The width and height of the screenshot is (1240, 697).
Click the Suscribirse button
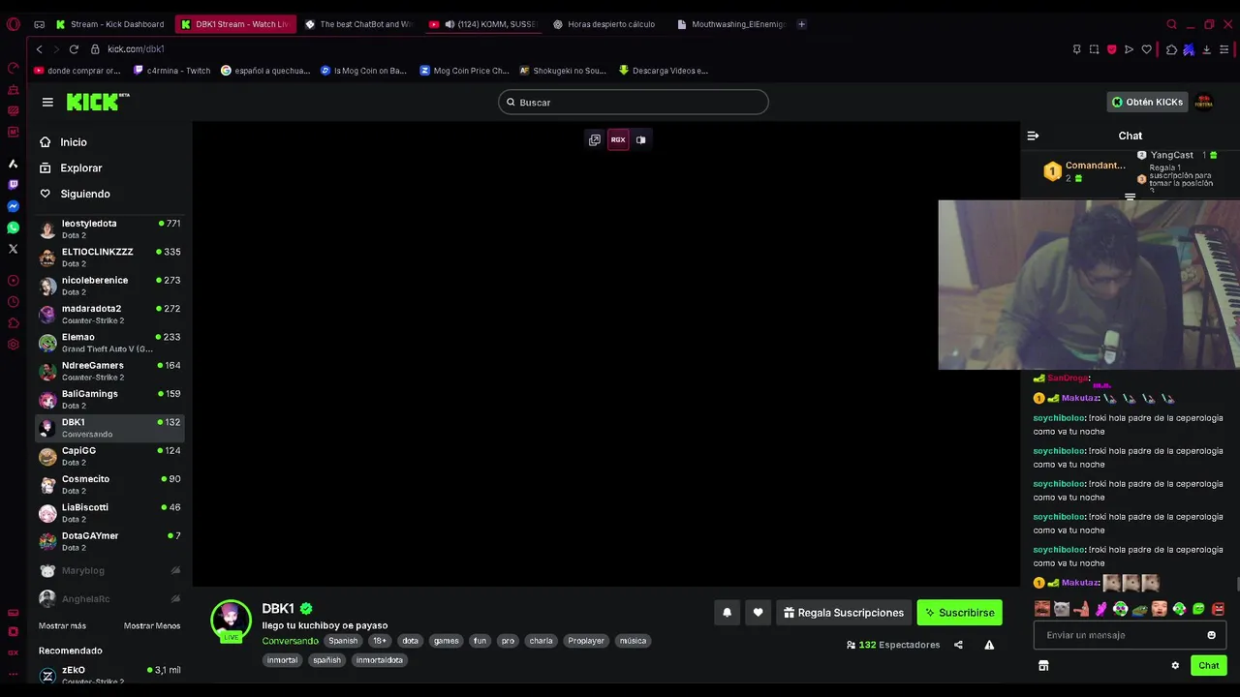tap(959, 613)
